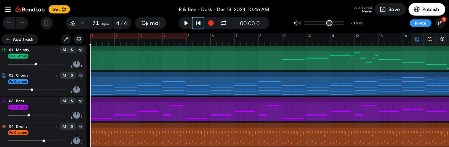Open the metronome options dropdown arrow
Viewport: 449px width, 147px height.
tap(82, 23)
